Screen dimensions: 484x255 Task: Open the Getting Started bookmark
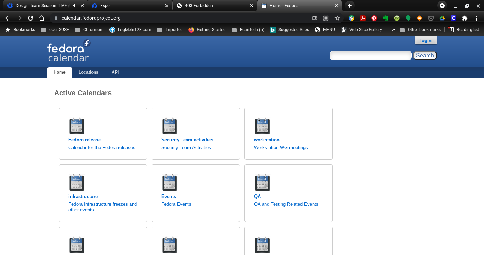(207, 30)
